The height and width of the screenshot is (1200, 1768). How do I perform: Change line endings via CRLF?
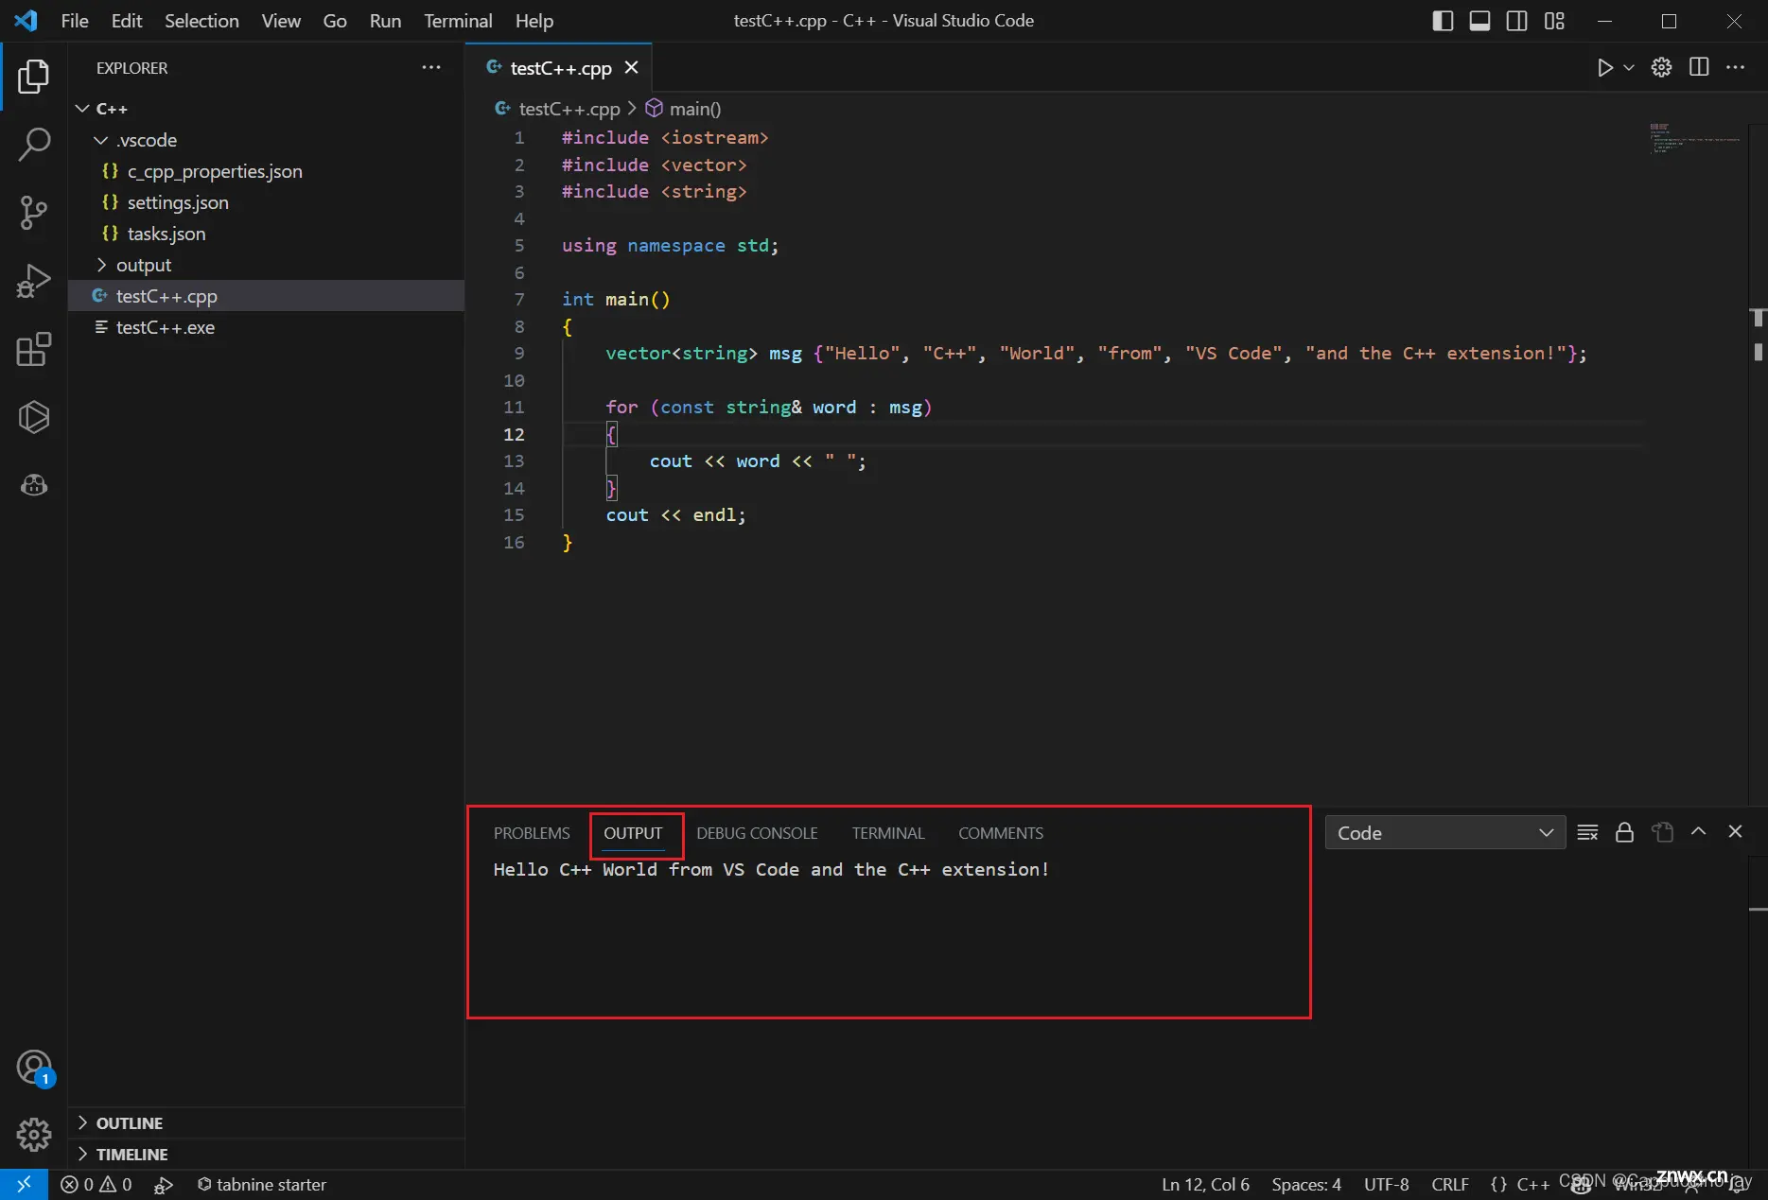(1449, 1184)
